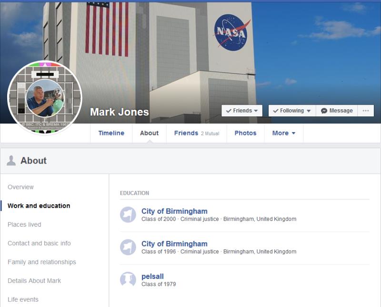Click the first City of Birmingham flag icon
Screen dimensions: 381x307
(x=128, y=215)
